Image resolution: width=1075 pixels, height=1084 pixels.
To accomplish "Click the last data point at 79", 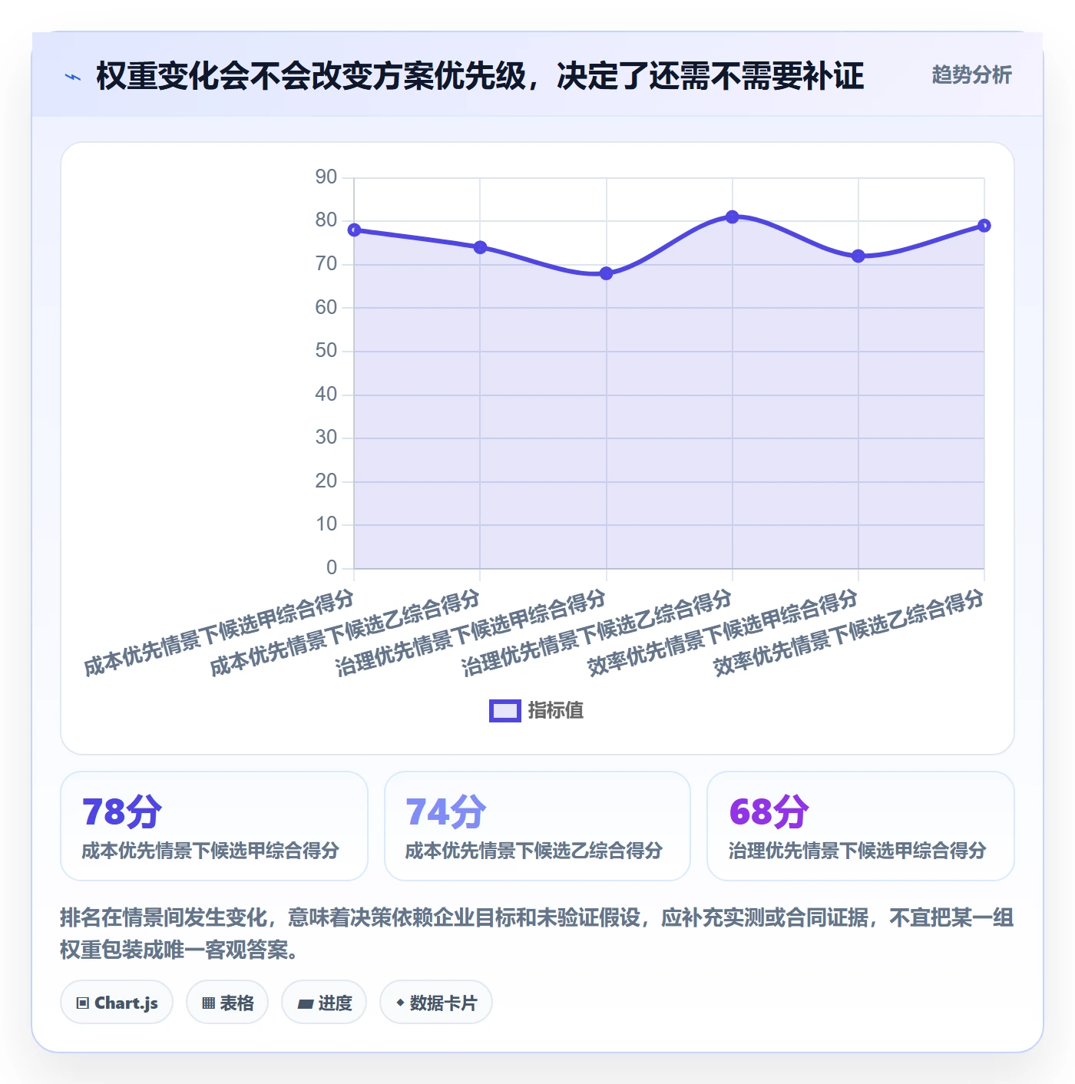I will click(984, 226).
